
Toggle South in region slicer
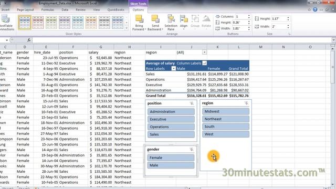point(226,127)
